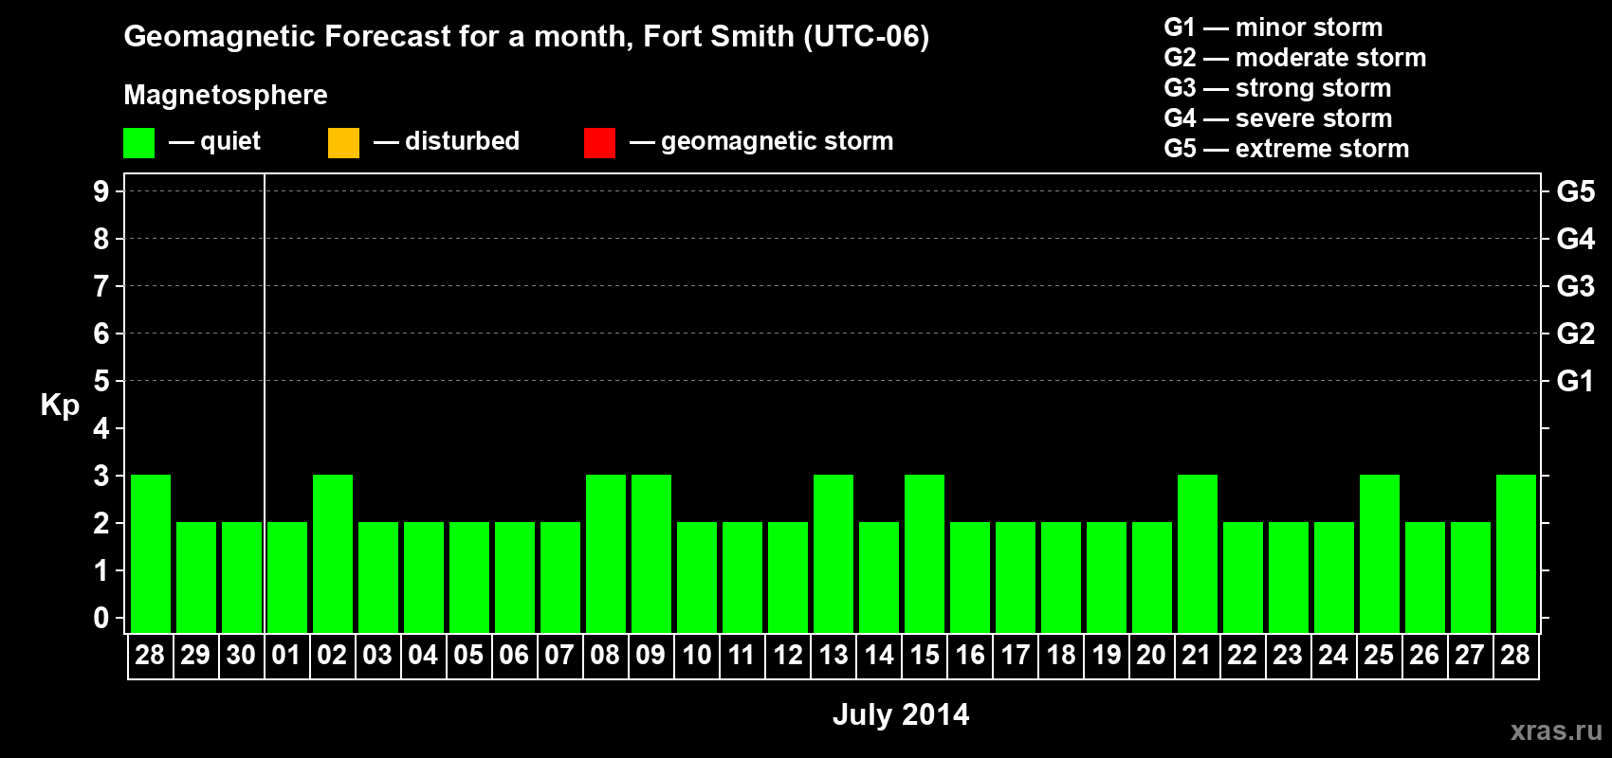This screenshot has height=758, width=1612.
Task: Click the 'G4 — severe storm' legend line
Action: click(1277, 118)
